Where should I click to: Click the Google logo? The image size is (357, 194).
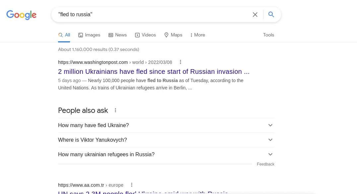pyautogui.click(x=22, y=15)
